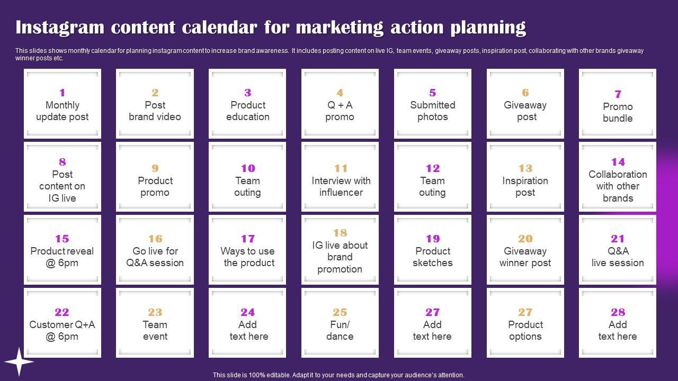Select the Customer Q+A @ 6pm card
Viewport: 678px width, 381px height.
(x=63, y=323)
